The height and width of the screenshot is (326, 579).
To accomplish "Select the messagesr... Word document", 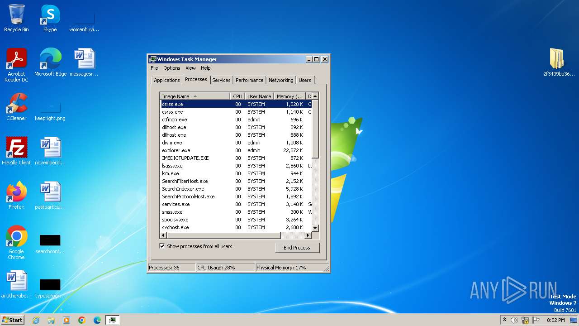I will click(84, 62).
